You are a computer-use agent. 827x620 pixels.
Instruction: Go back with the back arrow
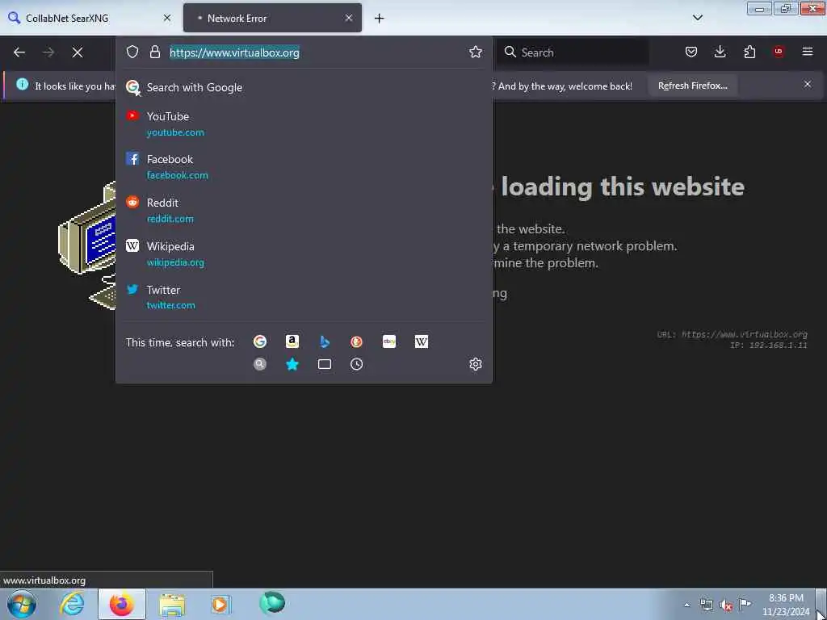[19, 52]
